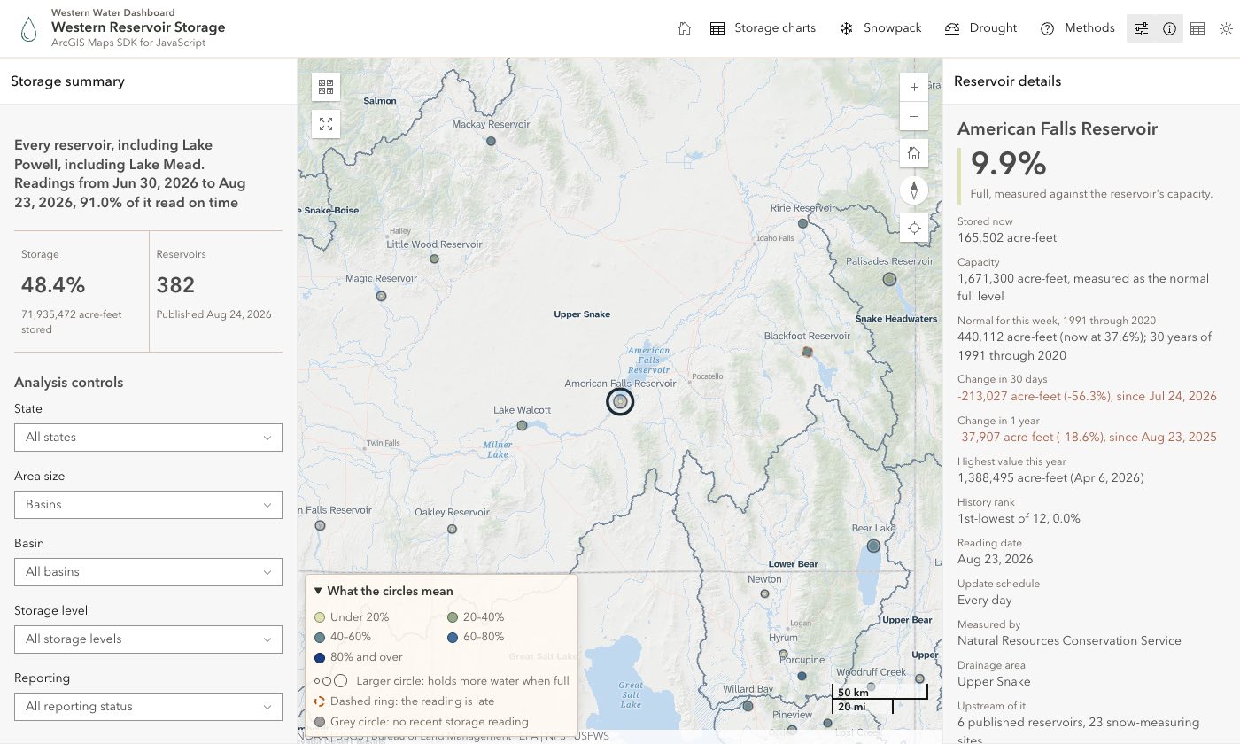Enter fullscreen map view
Viewport: 1240px width, 744px height.
(326, 123)
